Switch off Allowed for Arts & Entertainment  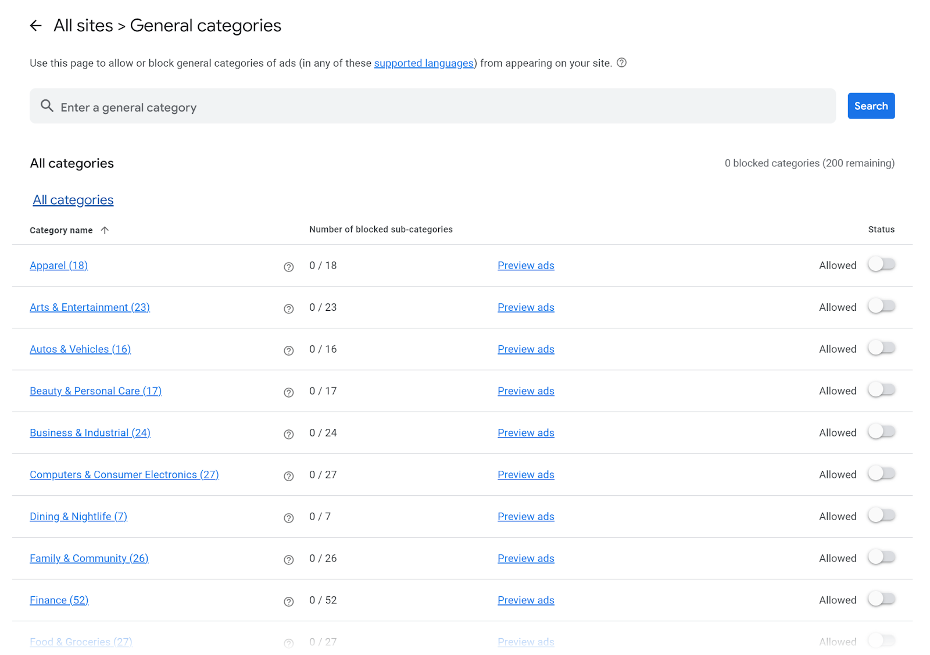[881, 306]
